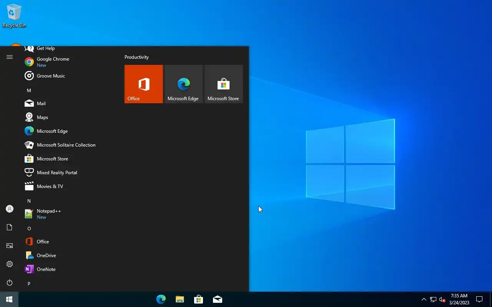Click Microsoft Edge icon on taskbar
The image size is (492, 307).
point(161,299)
